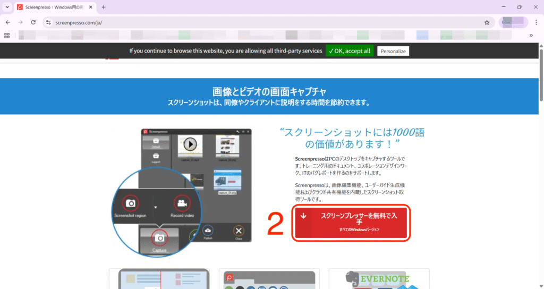Click the dropdown arrow beside Screenshot region
The image size is (544, 289).
click(x=156, y=208)
